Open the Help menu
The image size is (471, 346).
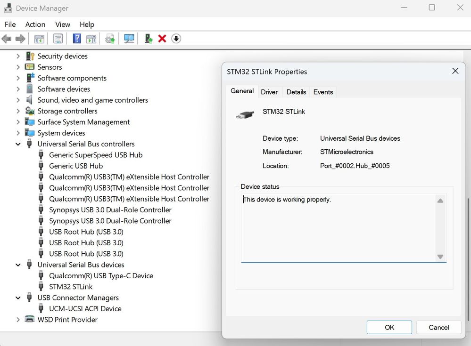click(87, 24)
